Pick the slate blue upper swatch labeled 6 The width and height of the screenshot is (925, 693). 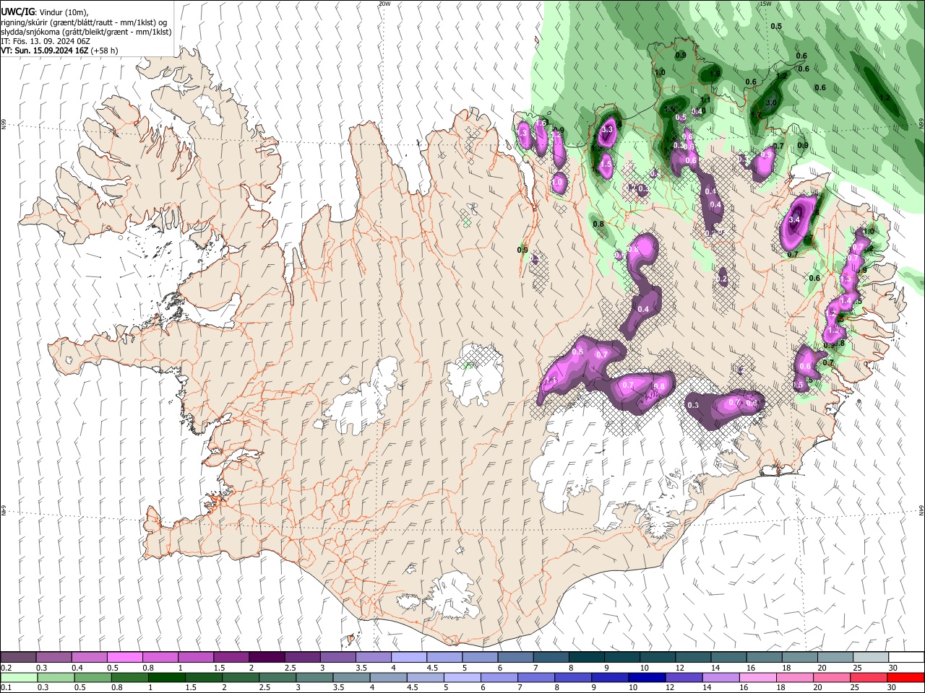515,658
